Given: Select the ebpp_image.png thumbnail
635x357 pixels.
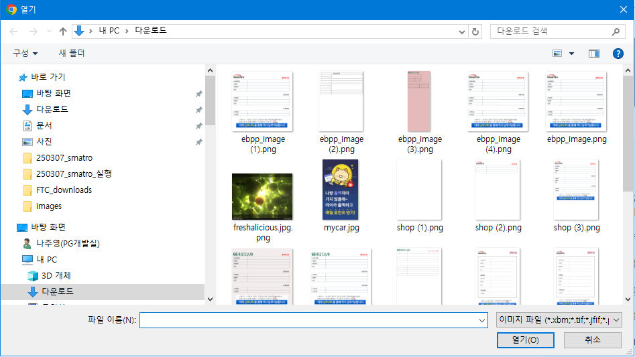Looking at the screenshot, I should (576, 101).
